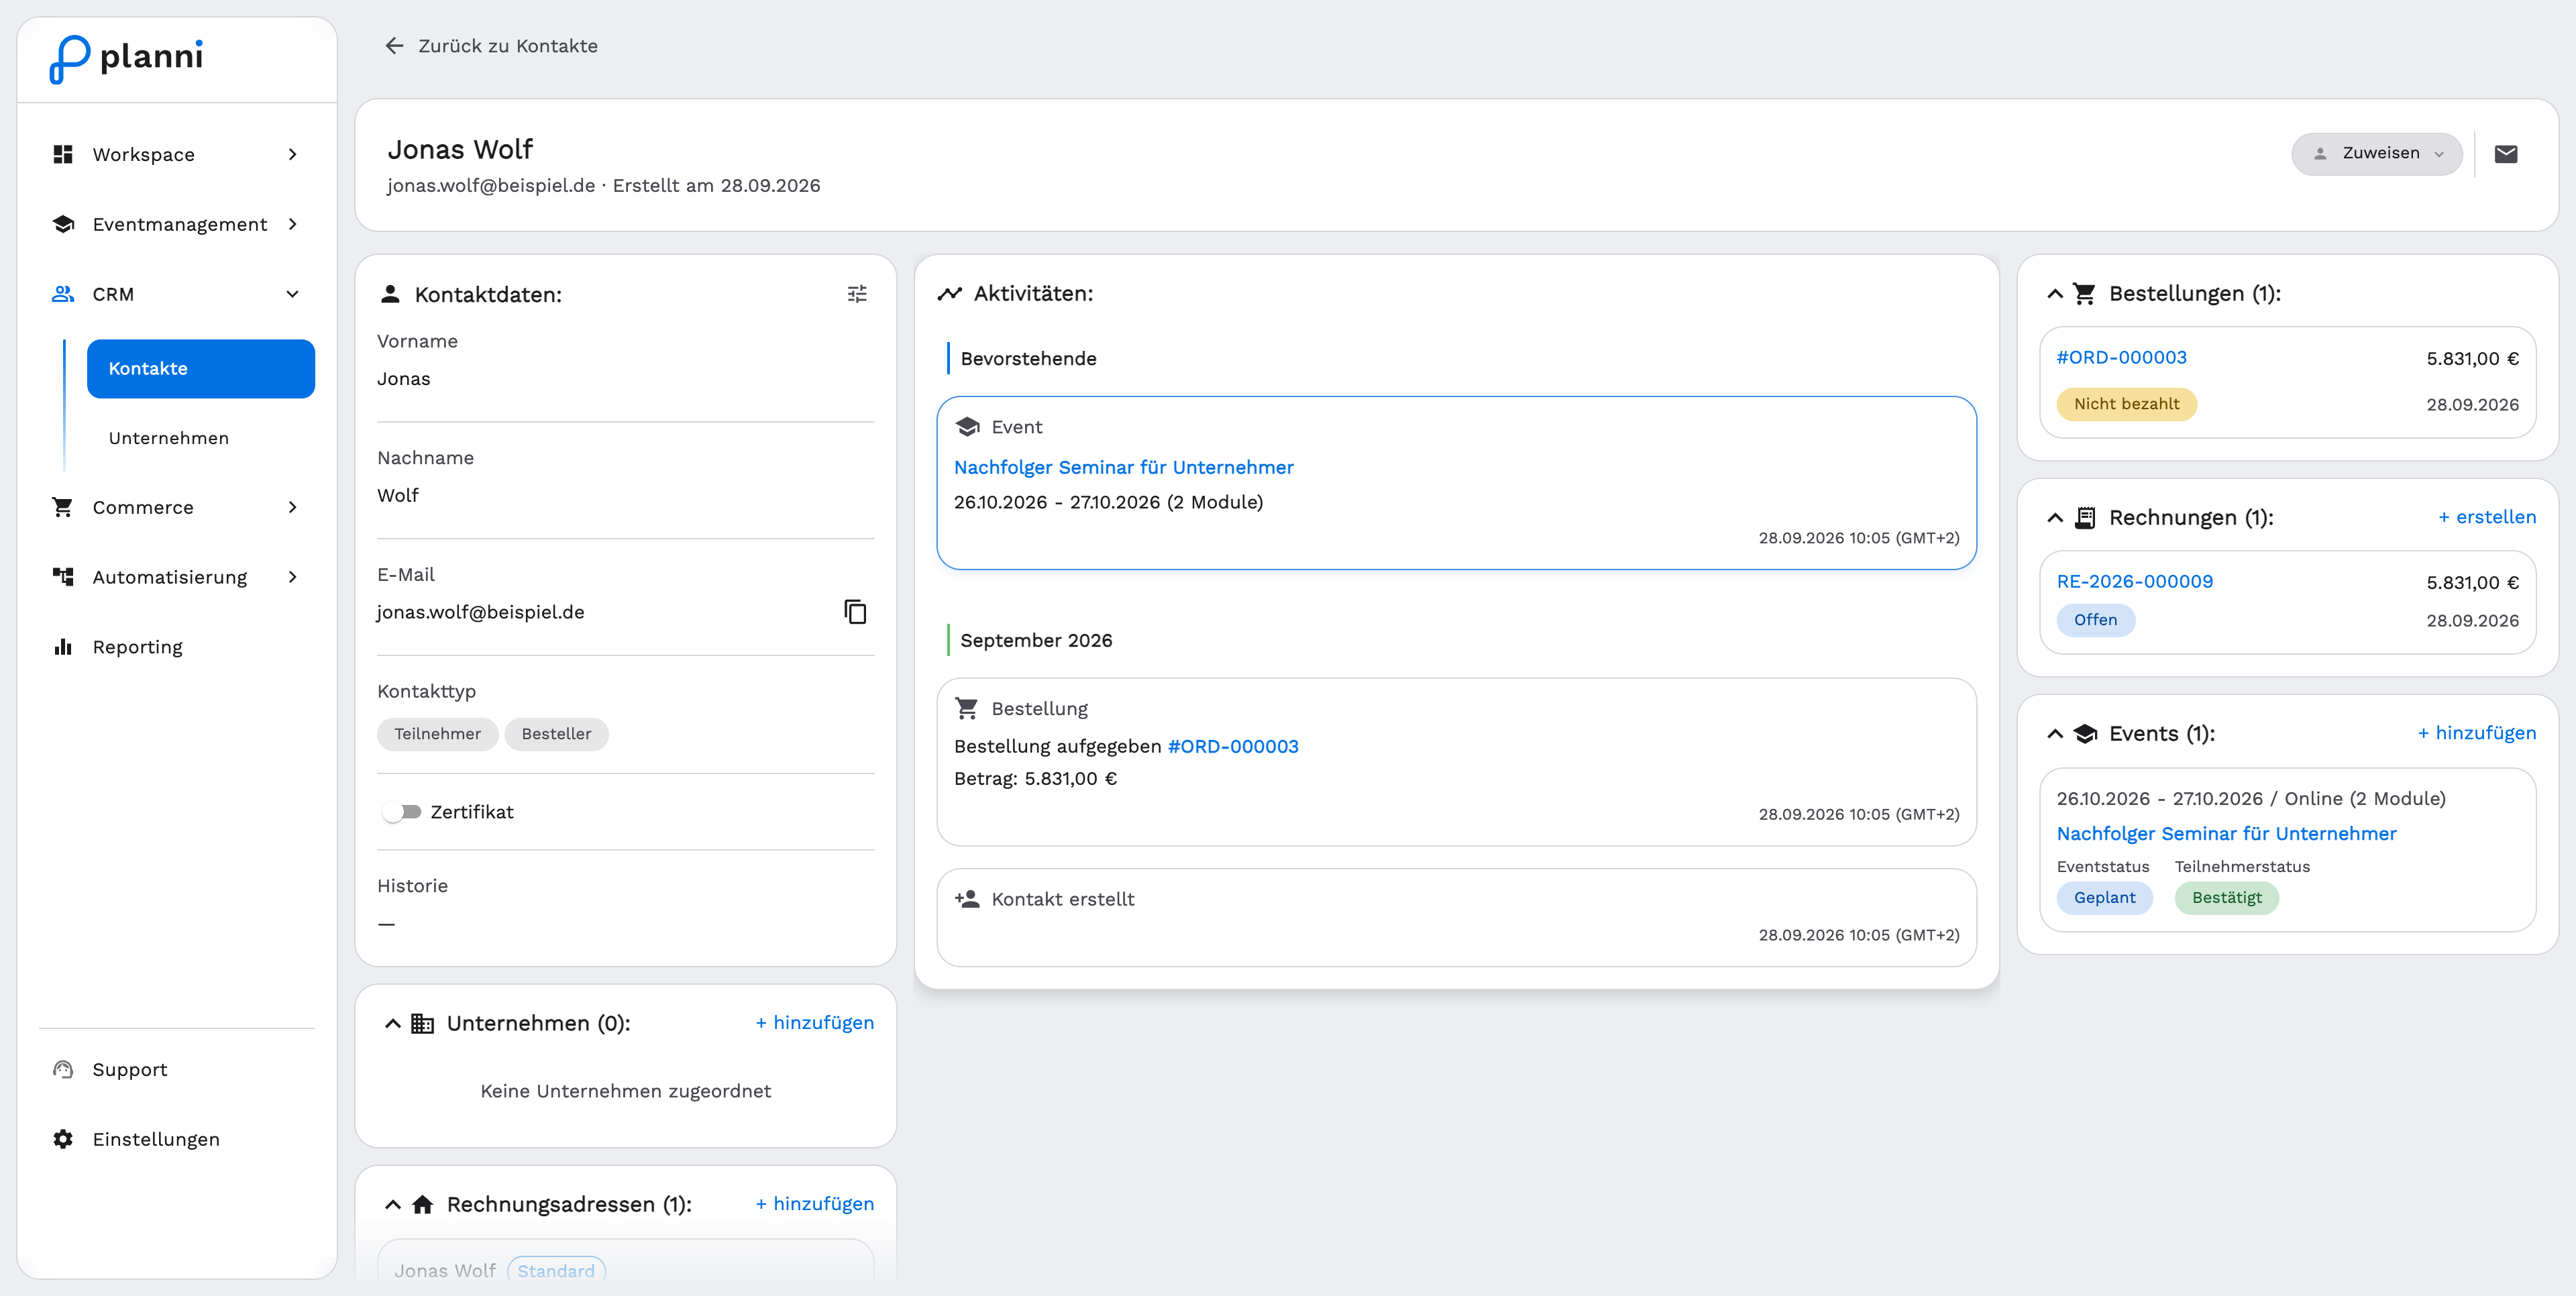Click + hinzufügen for Unternehmen
2576x1296 pixels.
click(x=814, y=1023)
